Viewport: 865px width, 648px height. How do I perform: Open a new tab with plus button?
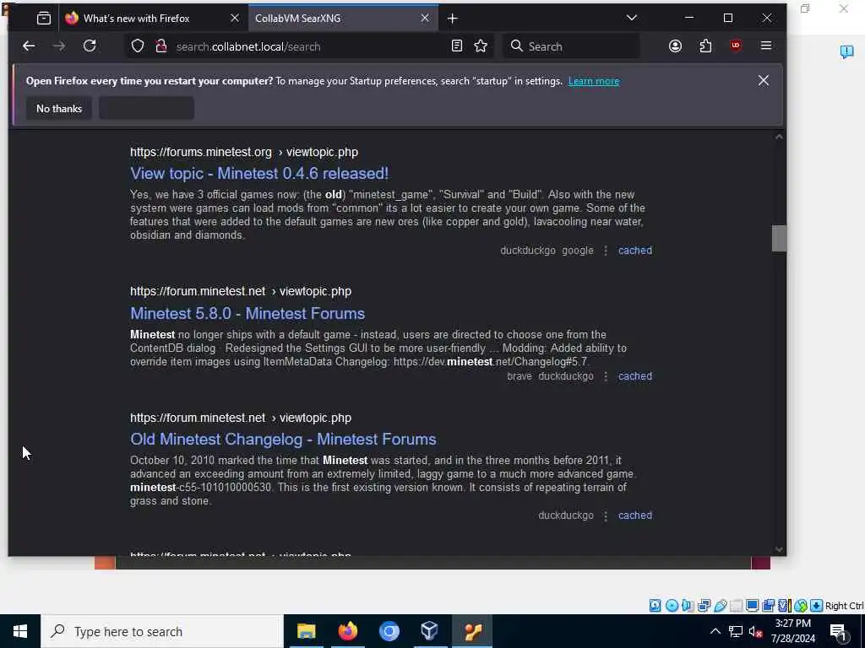tap(453, 19)
